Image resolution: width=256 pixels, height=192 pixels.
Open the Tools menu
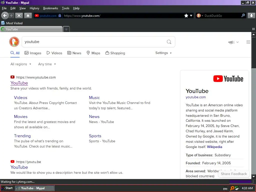[x=65, y=8]
